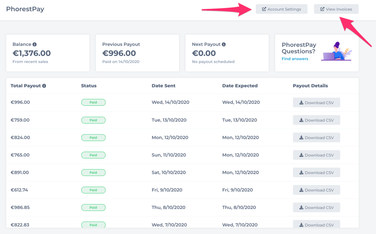Download CSV for the €759.00 payout
376x234 pixels.
pos(317,120)
